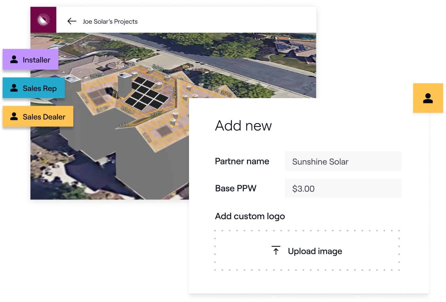This screenshot has height=302, width=446.
Task: Click the Add new panel heading
Action: [243, 126]
